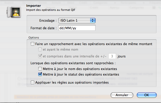The height and width of the screenshot is (103, 161).
Task: Open the Encodage dropdown showing ISO Latin 1
Action: point(77,20)
